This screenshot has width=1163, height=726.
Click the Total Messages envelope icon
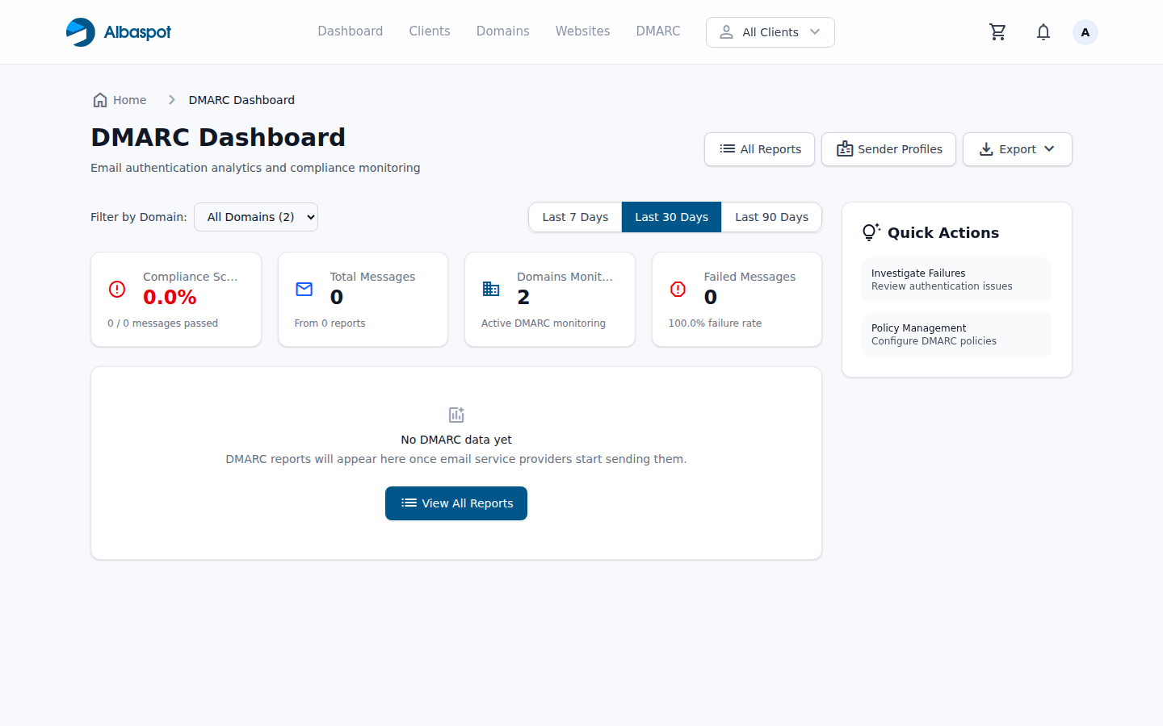pyautogui.click(x=304, y=289)
